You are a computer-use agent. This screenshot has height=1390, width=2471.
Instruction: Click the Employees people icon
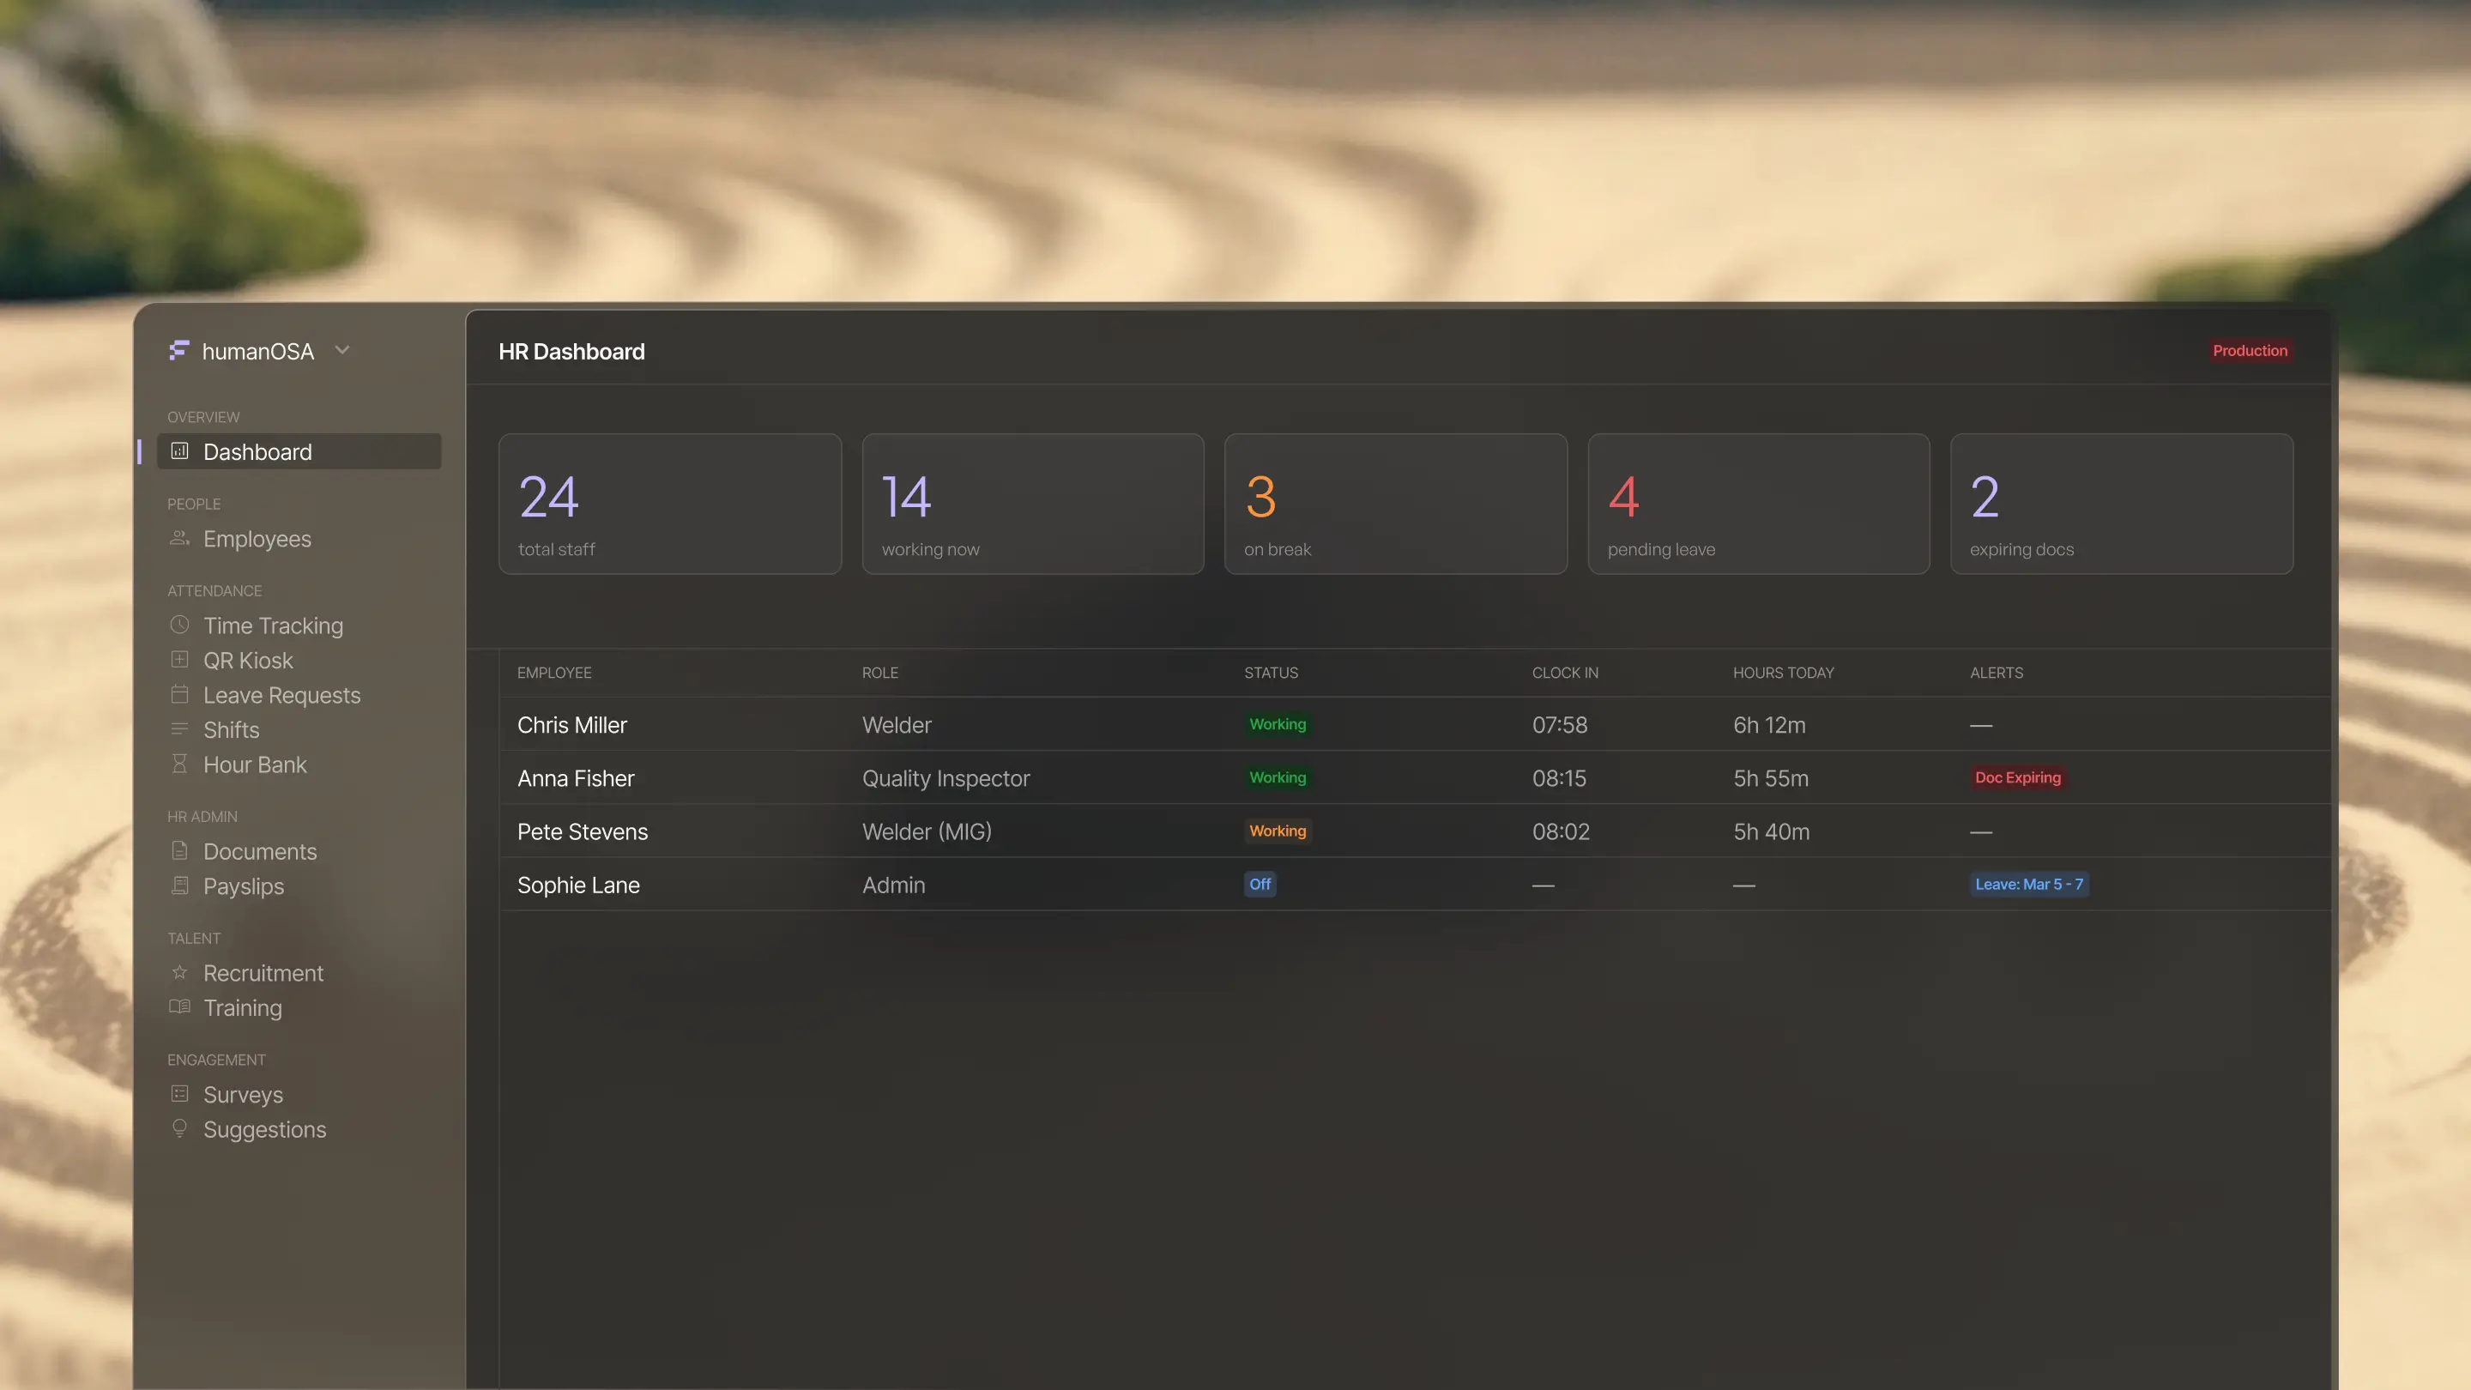[179, 538]
